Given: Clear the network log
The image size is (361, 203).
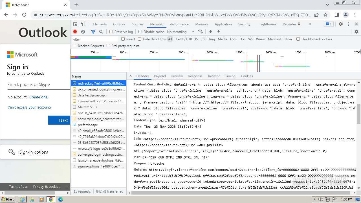Looking at the screenshot, I should pos(83,32).
